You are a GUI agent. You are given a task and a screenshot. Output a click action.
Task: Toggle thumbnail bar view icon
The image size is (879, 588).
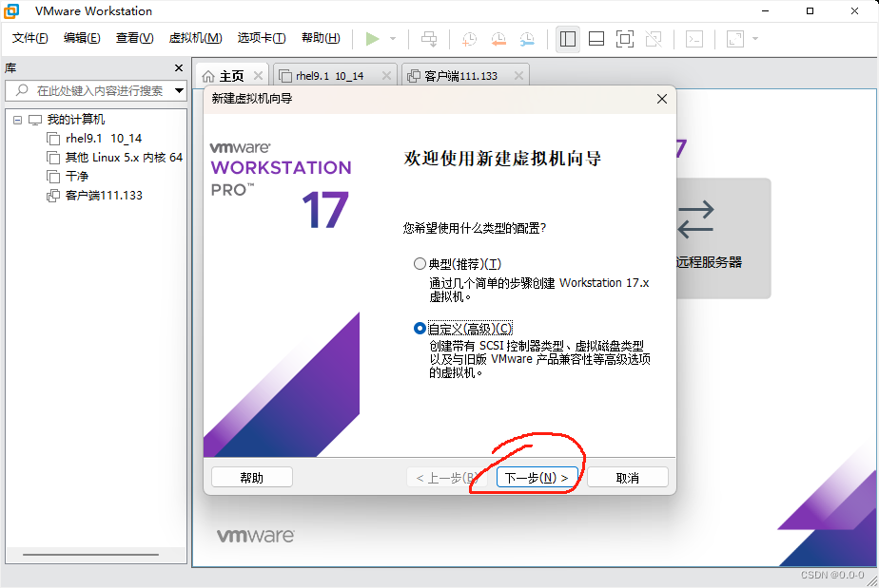[596, 39]
